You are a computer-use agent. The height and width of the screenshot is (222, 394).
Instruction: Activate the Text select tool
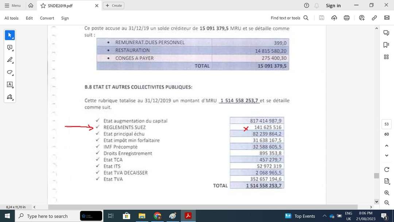pos(10,85)
